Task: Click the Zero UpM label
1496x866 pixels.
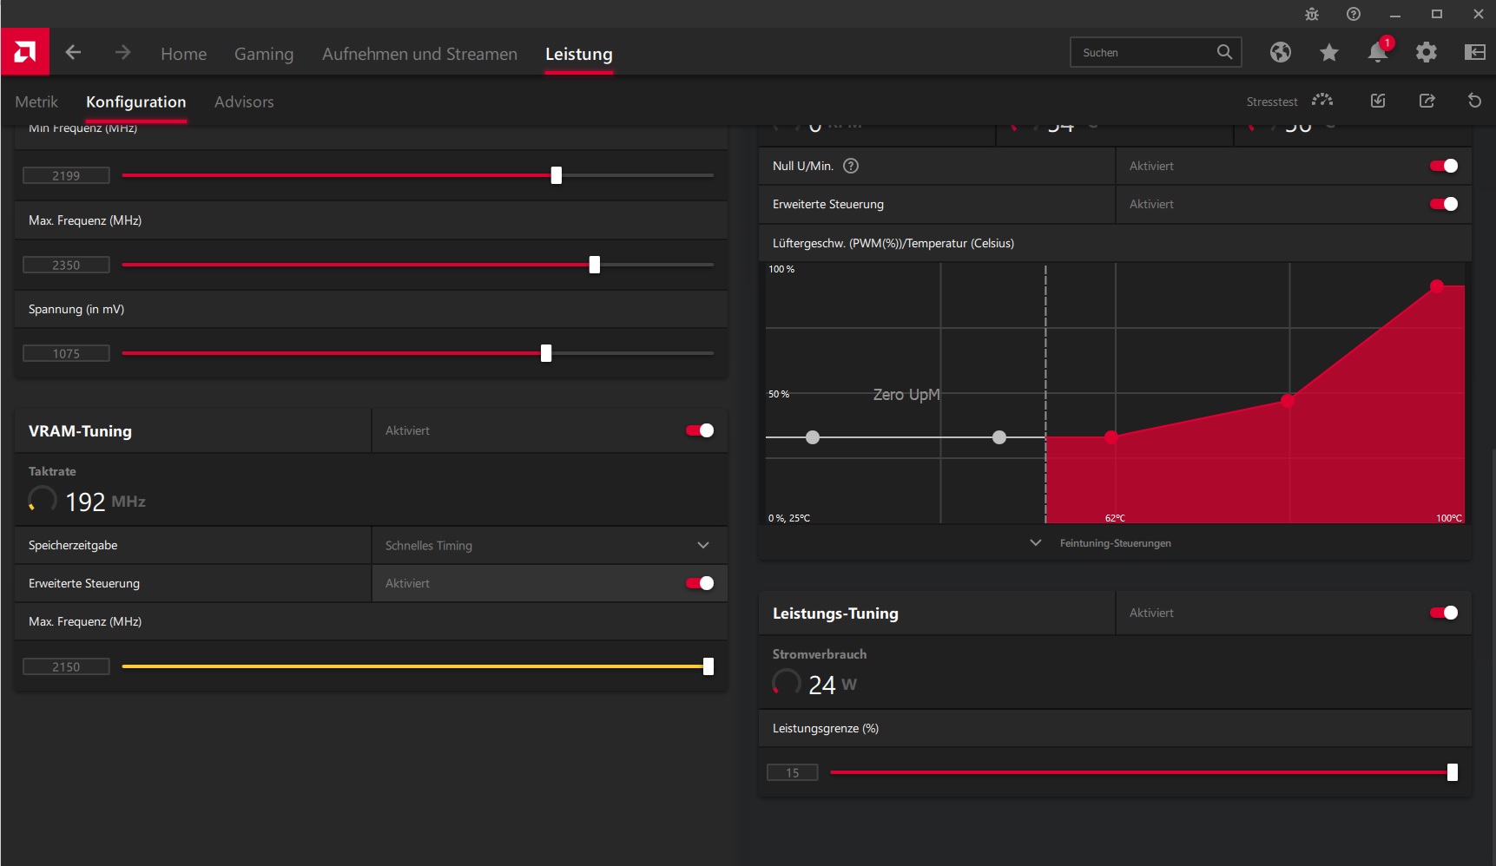Action: coord(906,395)
